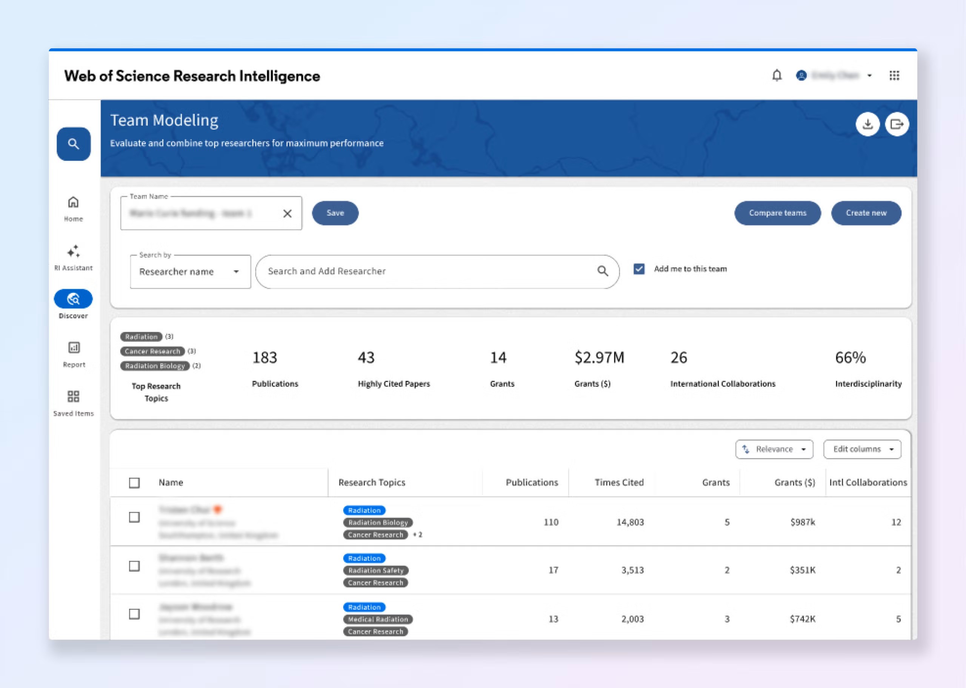Click the Cancer Research tag in Top Research Topics
The height and width of the screenshot is (688, 966).
click(152, 351)
